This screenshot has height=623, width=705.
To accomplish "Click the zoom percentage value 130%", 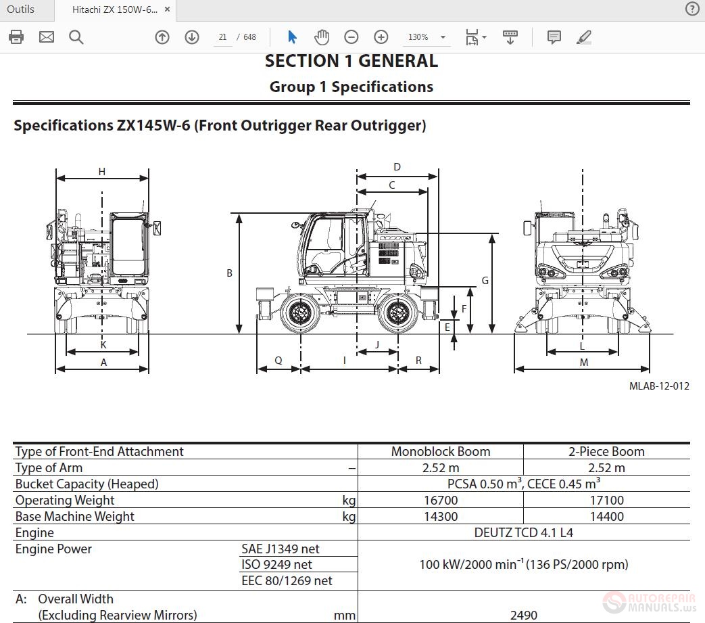I will (x=418, y=37).
